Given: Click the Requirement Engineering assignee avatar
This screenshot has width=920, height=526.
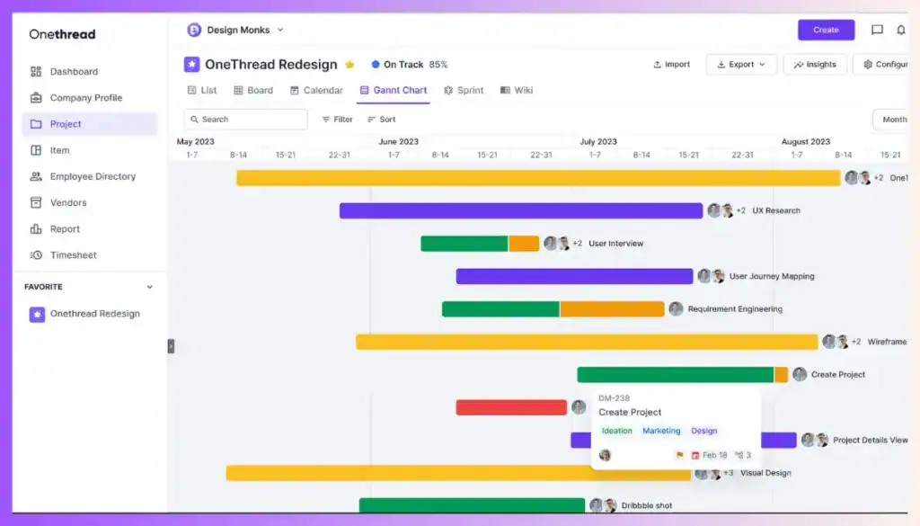Looking at the screenshot, I should click(676, 308).
